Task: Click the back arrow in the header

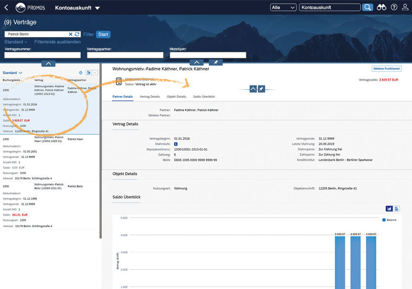Action: tap(6, 7)
